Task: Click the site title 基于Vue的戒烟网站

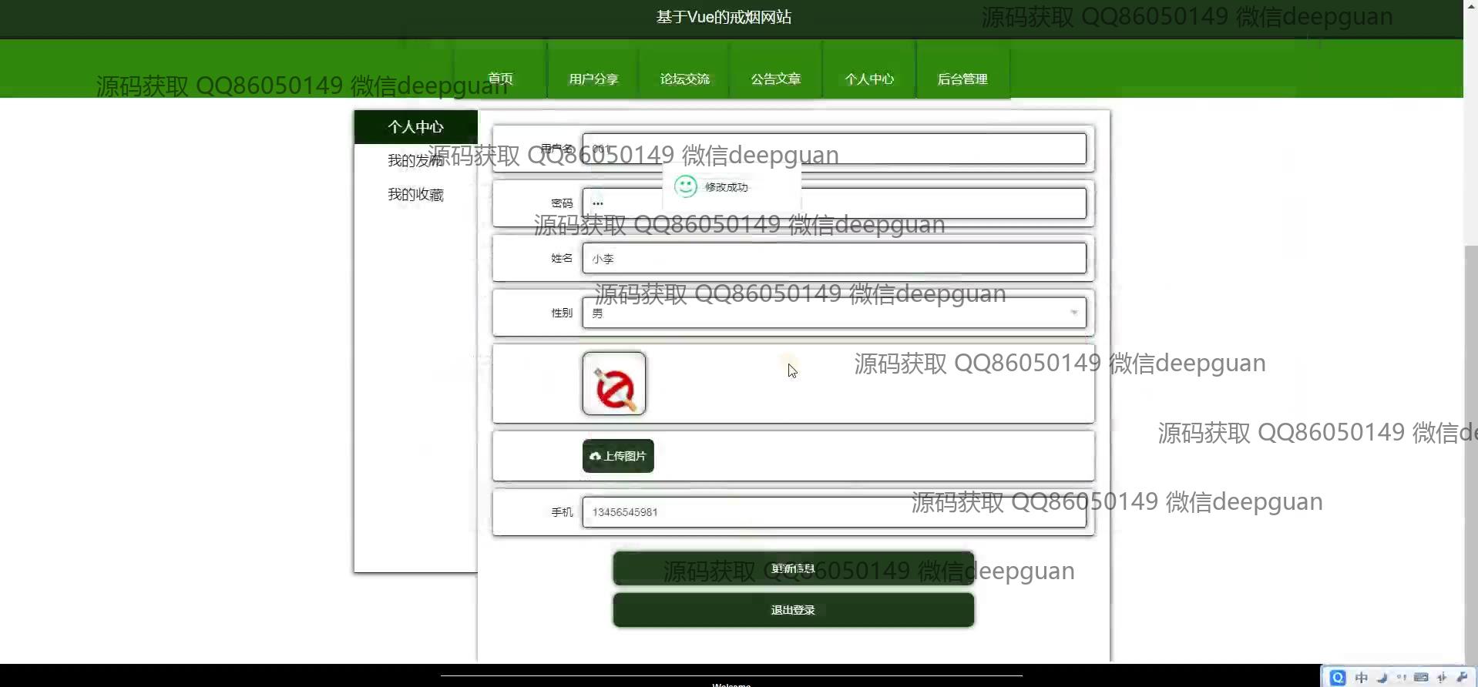Action: [724, 17]
